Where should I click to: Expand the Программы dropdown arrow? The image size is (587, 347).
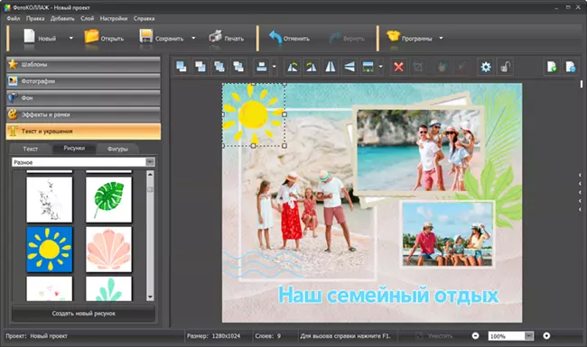[441, 38]
